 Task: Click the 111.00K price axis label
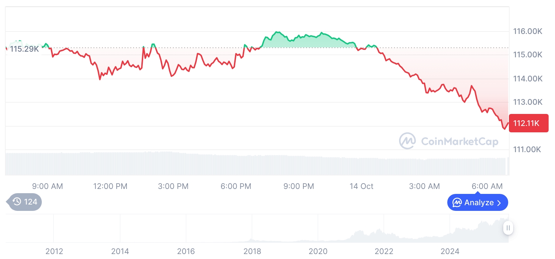click(528, 150)
